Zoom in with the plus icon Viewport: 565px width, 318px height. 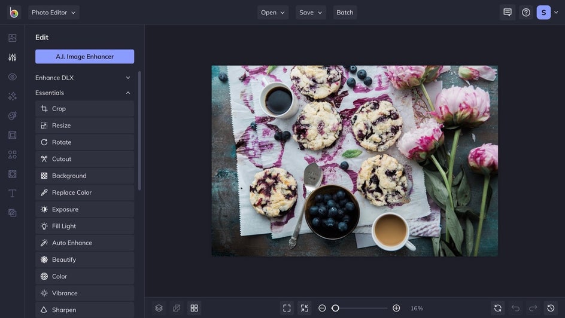point(396,308)
